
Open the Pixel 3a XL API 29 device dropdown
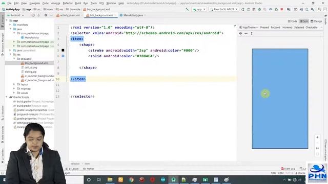coord(223,9)
